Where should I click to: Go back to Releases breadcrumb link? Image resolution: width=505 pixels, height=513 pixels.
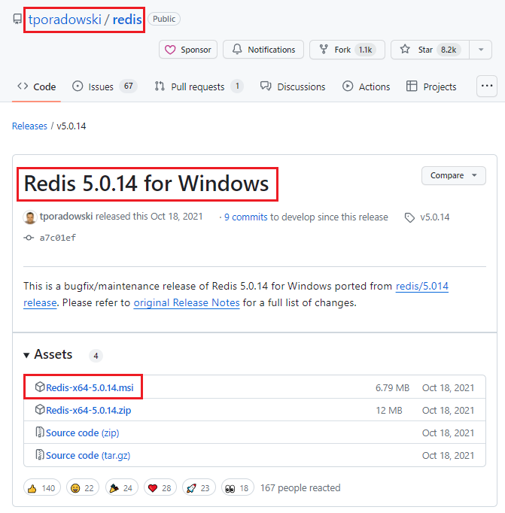click(x=29, y=126)
